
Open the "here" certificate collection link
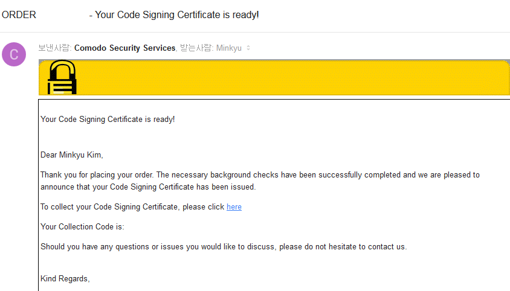pyautogui.click(x=234, y=207)
